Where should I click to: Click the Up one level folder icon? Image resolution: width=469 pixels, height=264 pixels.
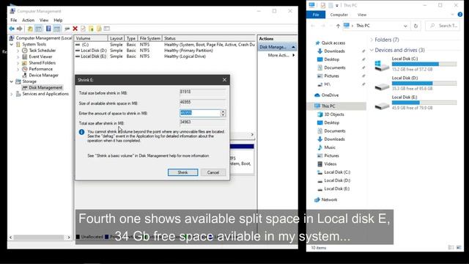coord(30,29)
